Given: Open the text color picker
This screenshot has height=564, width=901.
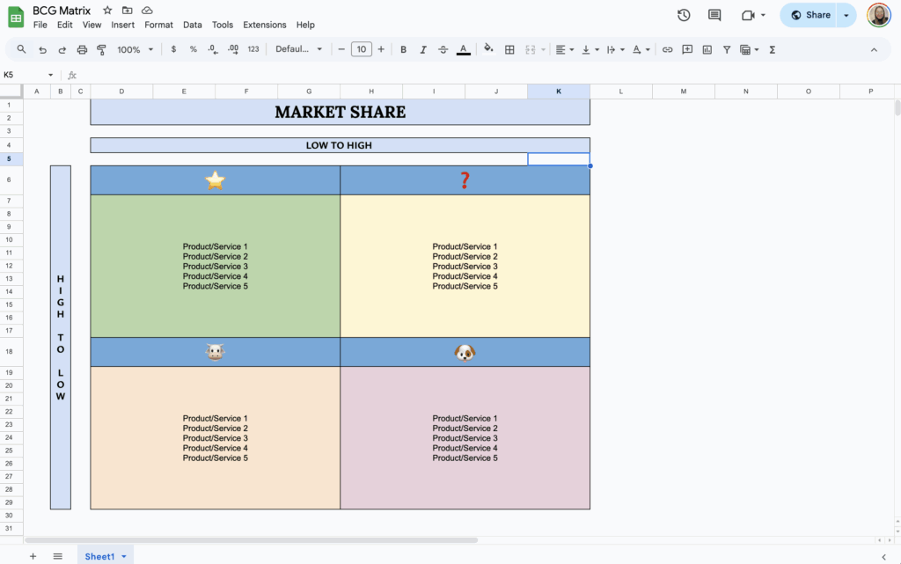Looking at the screenshot, I should point(464,49).
